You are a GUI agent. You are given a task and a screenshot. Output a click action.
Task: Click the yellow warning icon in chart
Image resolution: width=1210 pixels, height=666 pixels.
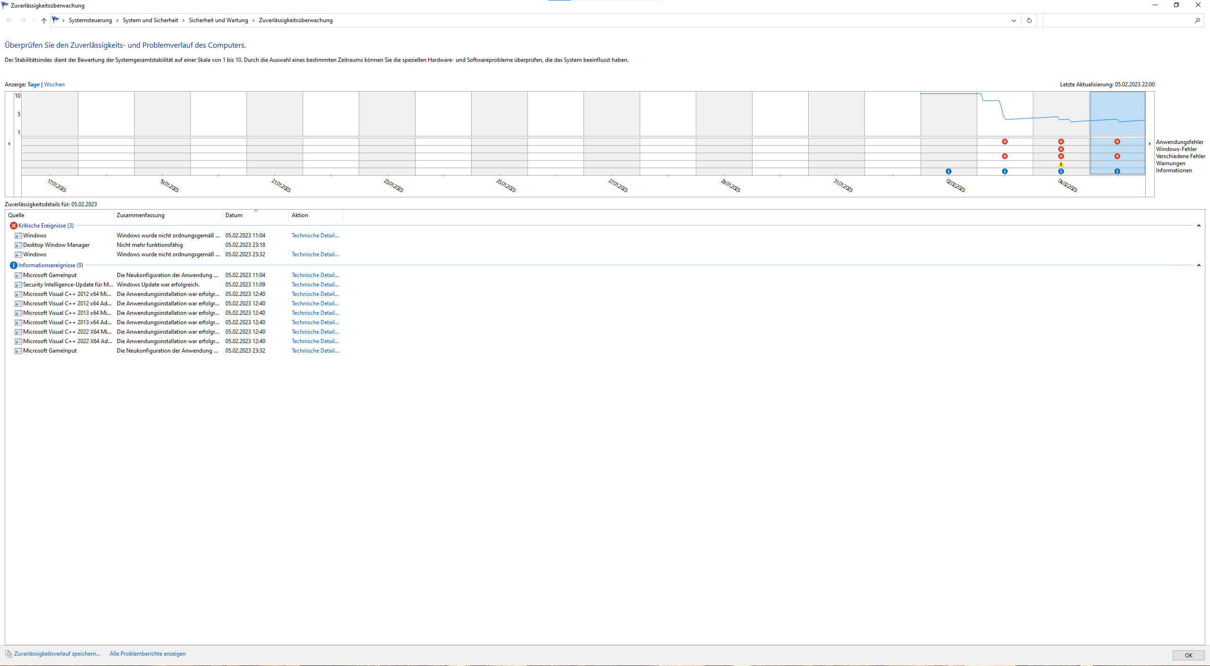click(1061, 164)
